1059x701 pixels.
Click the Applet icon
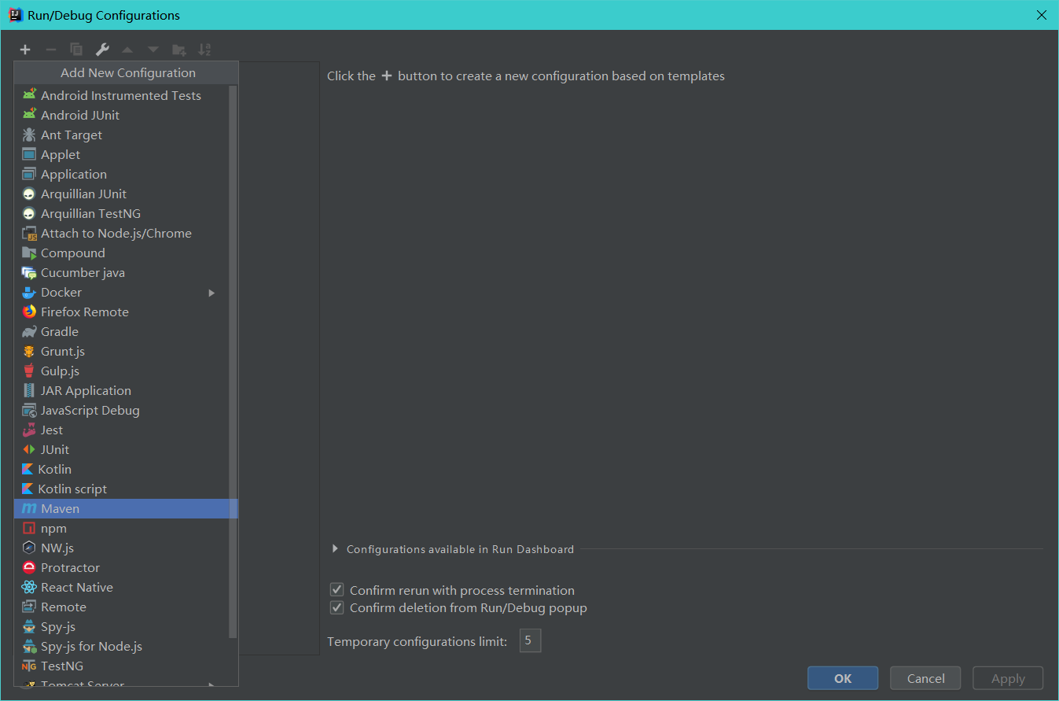pos(29,154)
